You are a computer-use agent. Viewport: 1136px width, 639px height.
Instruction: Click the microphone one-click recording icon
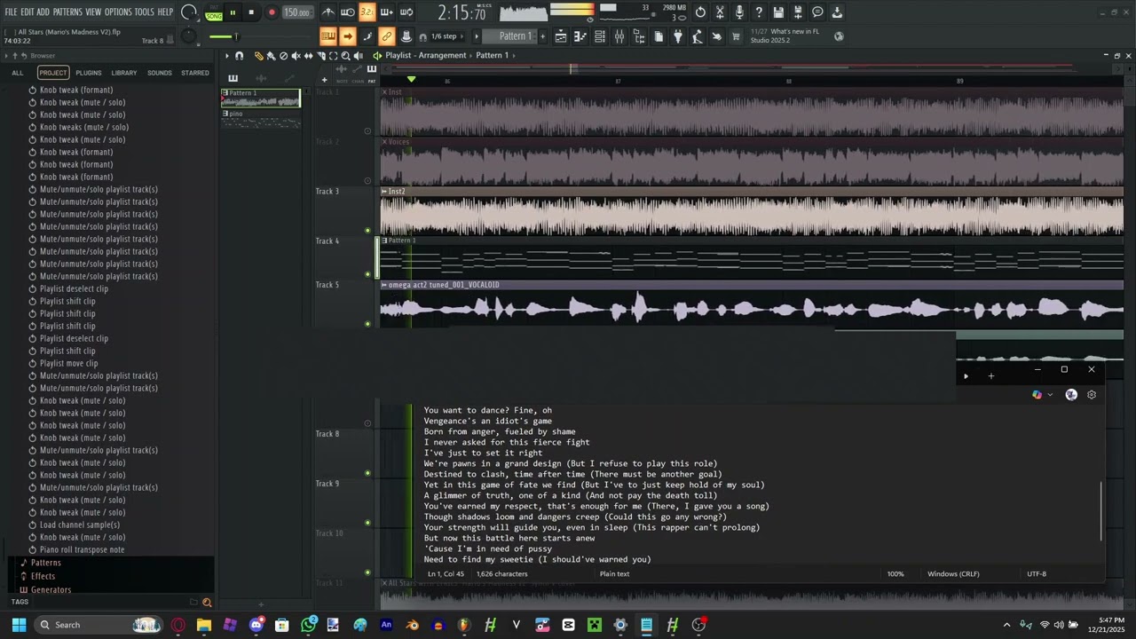pyautogui.click(x=740, y=12)
